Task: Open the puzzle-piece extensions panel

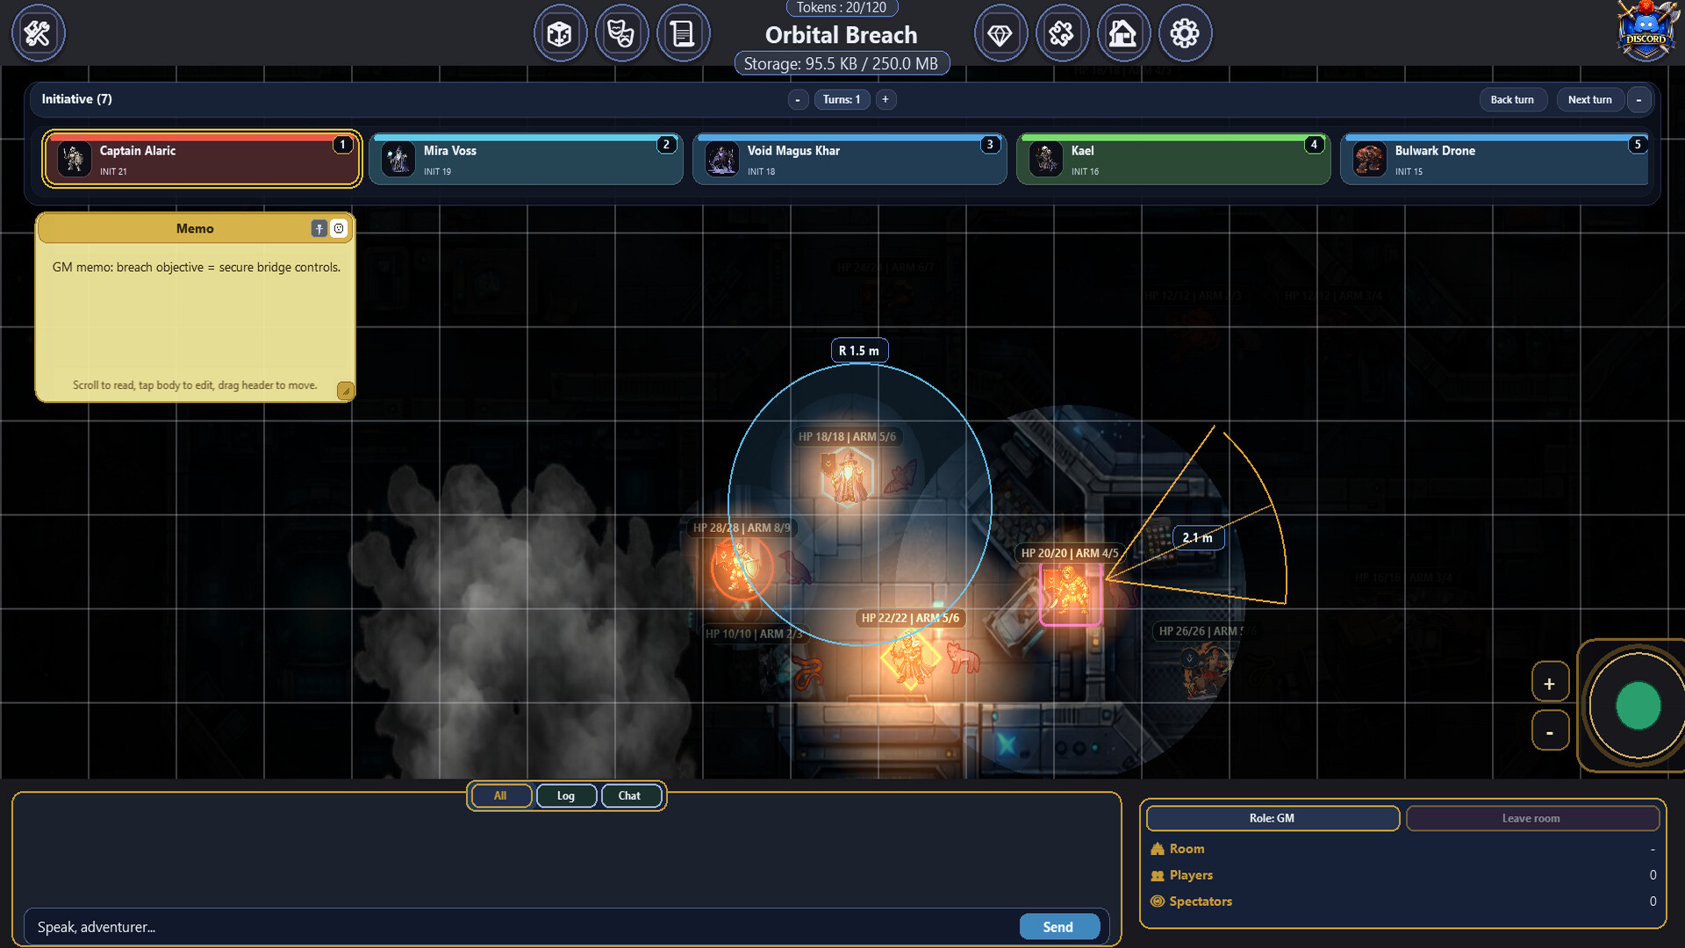Action: tap(1062, 32)
